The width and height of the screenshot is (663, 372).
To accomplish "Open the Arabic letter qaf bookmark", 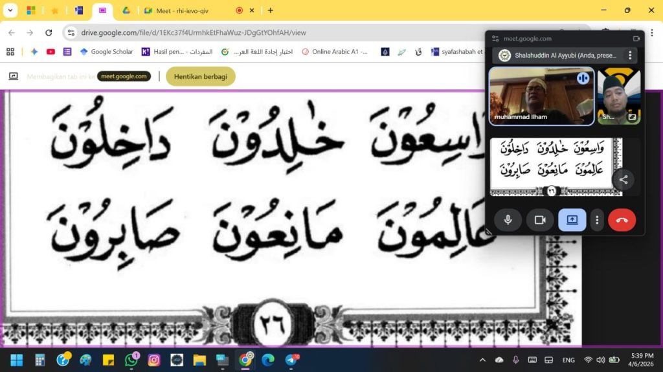I will 418,52.
